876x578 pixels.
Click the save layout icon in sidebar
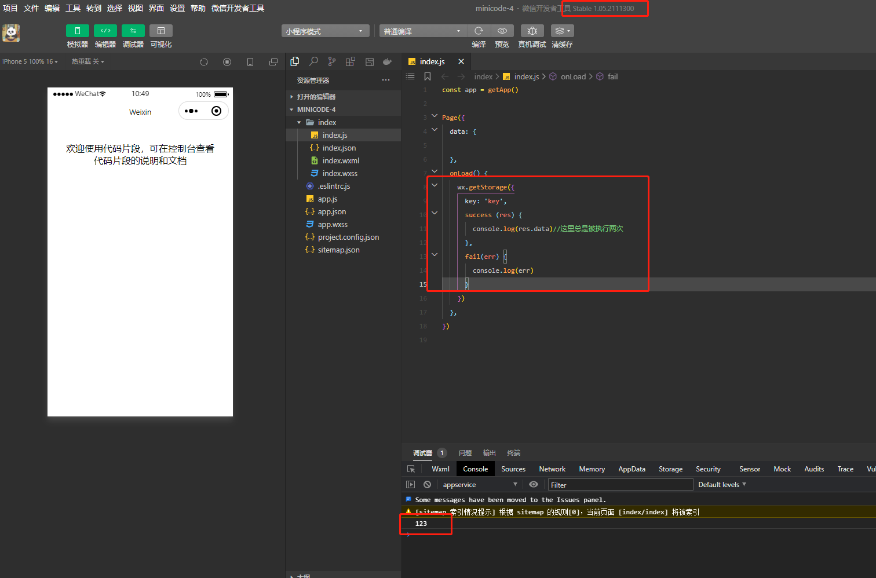tap(370, 61)
